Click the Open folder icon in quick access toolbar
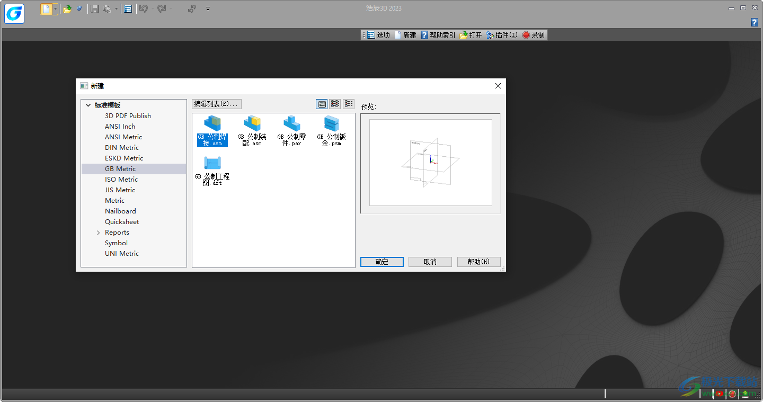 tap(67, 9)
